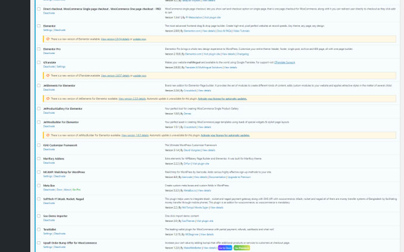The image size is (404, 252).
Task: Select the MC4WP Mailchimp for WordPress checkbox
Action: click(39, 172)
